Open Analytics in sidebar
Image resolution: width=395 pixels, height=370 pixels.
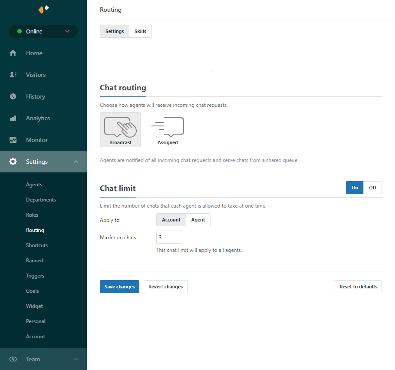click(x=43, y=118)
